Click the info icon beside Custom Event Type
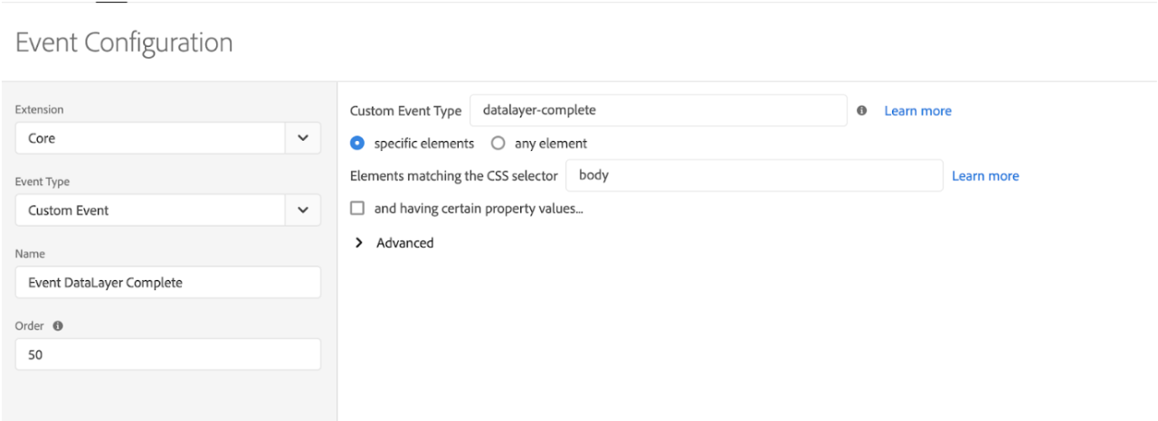The height and width of the screenshot is (421, 1158). [862, 110]
